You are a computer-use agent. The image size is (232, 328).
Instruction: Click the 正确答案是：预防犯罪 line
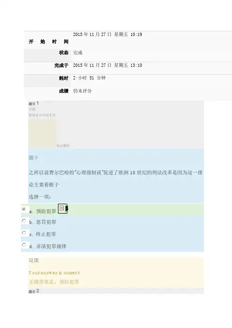[x=54, y=282]
